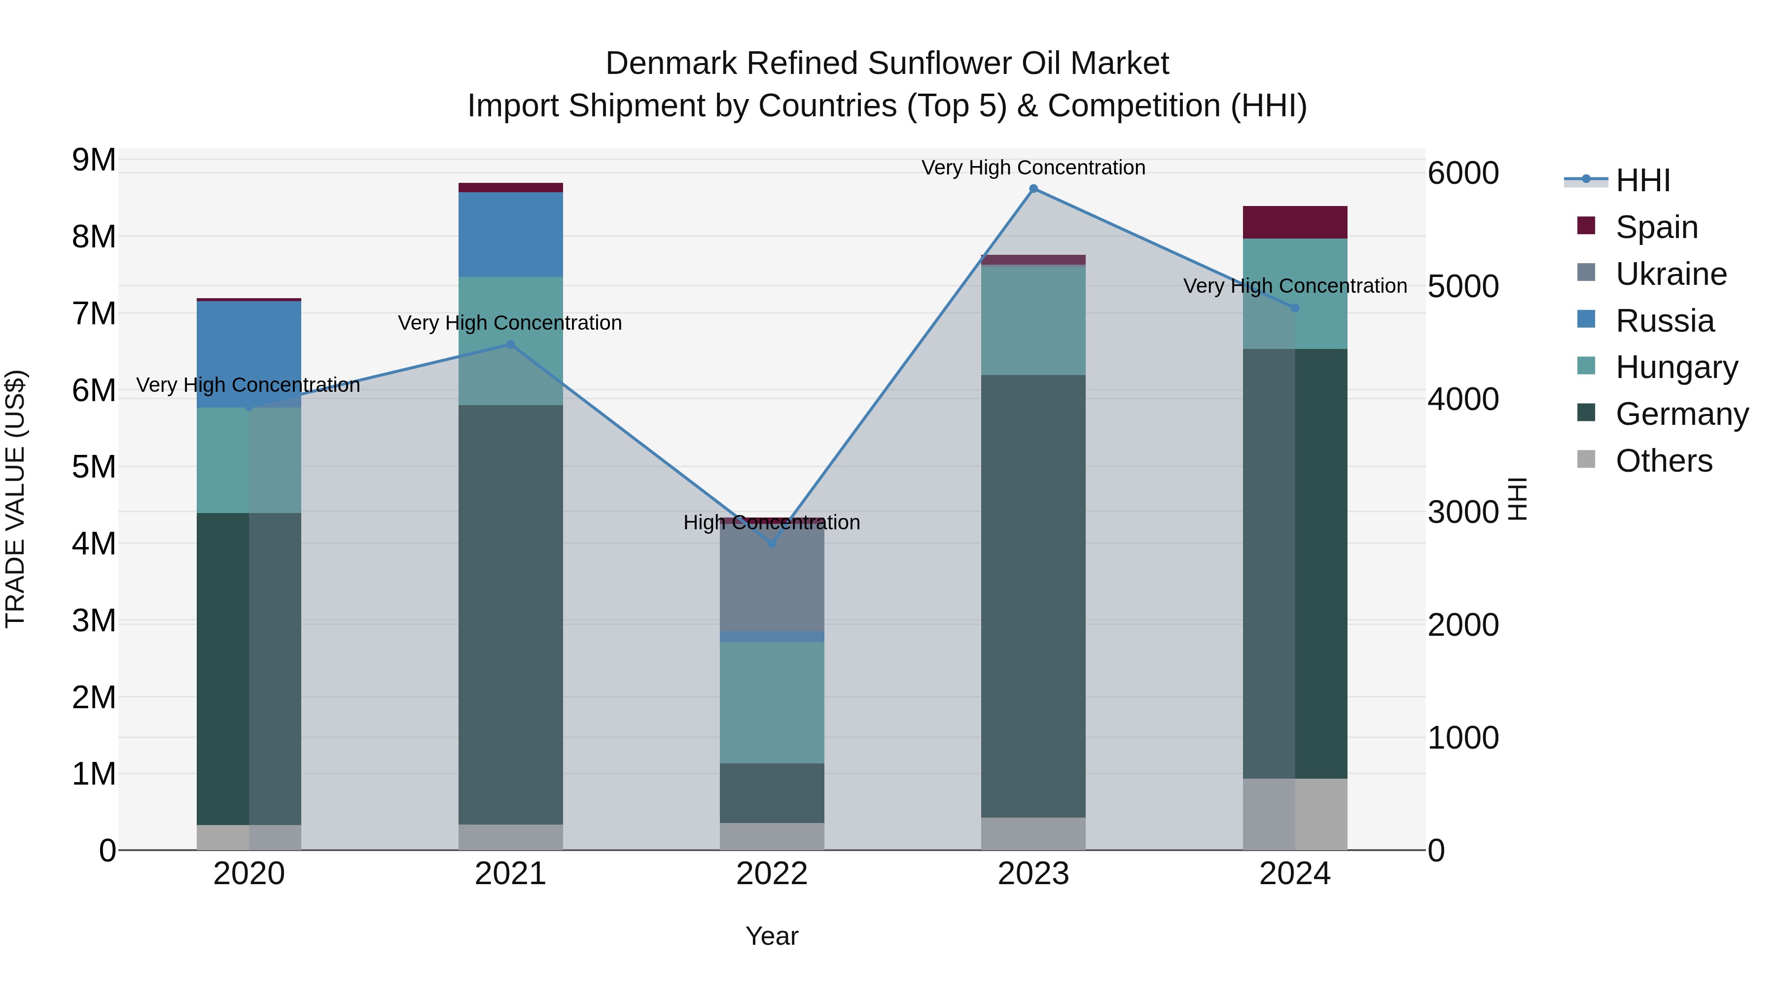Viewport: 1775px width, 998px height.
Task: Select the 2023 HHI peak data point
Action: pyautogui.click(x=1033, y=189)
